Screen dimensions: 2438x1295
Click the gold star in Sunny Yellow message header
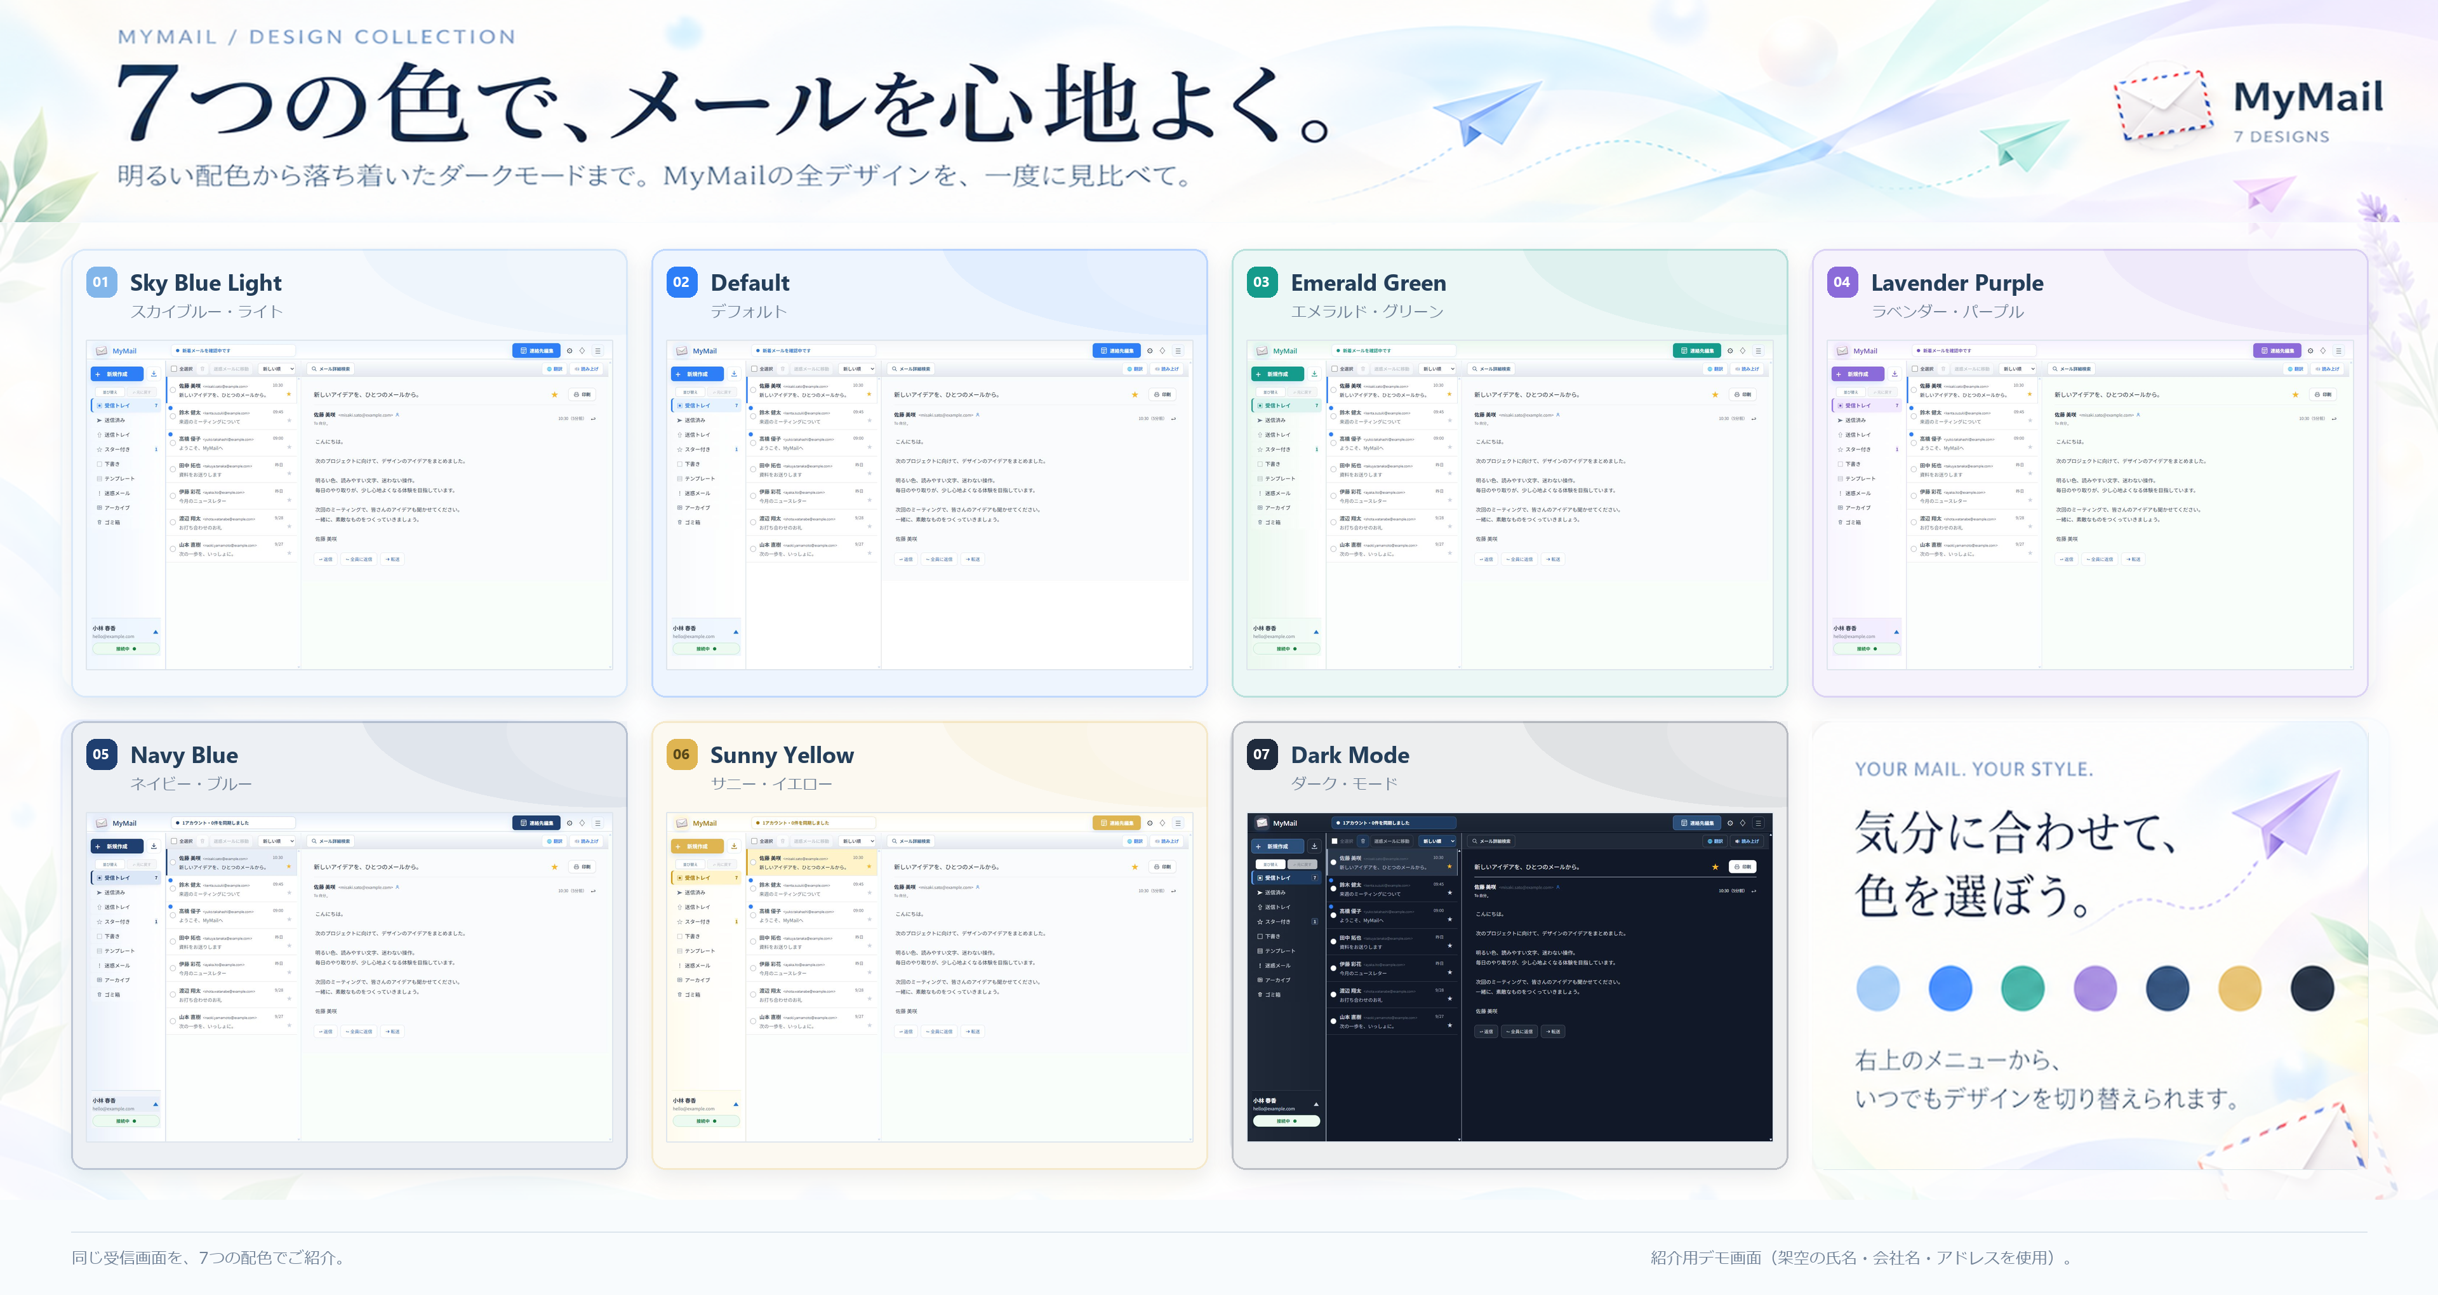coord(1134,867)
